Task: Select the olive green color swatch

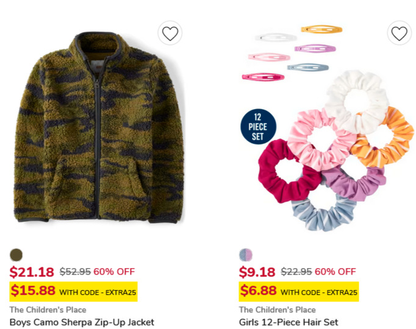Action: [16, 255]
